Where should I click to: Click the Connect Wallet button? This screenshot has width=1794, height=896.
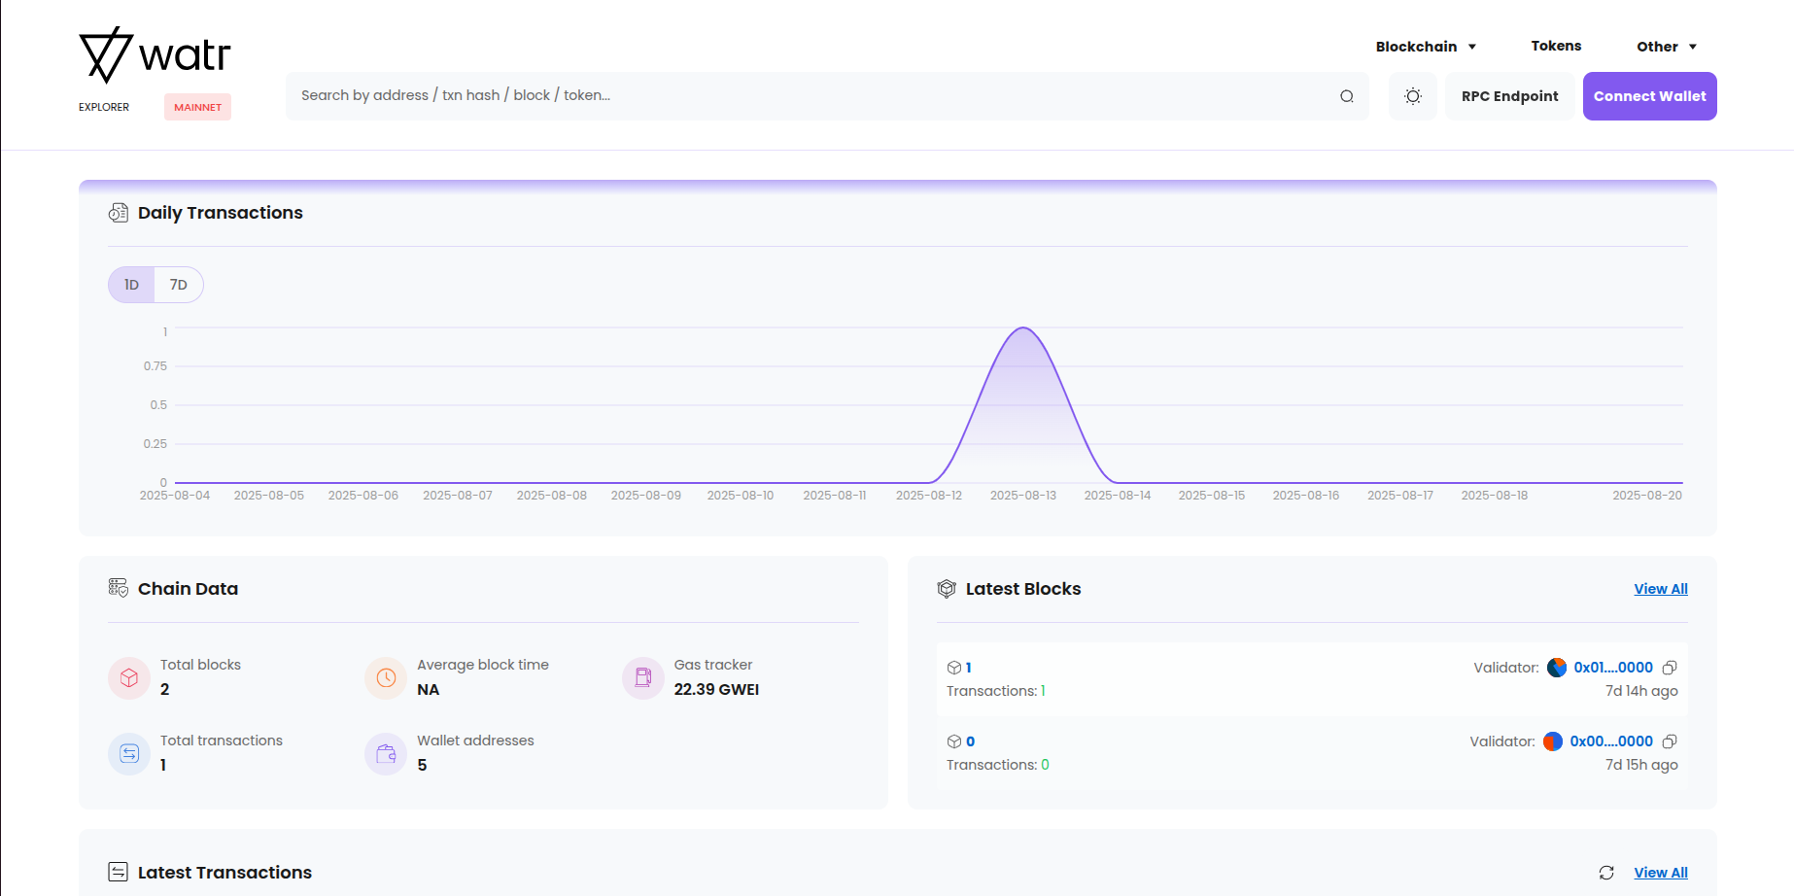tap(1648, 95)
